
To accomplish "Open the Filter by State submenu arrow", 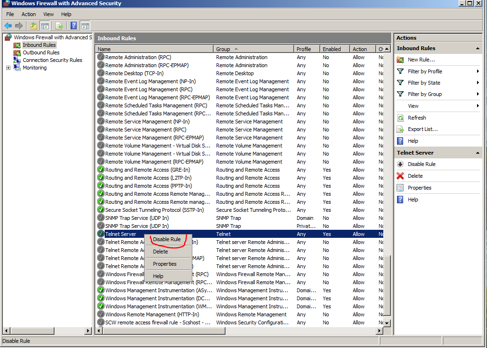I will click(x=478, y=83).
